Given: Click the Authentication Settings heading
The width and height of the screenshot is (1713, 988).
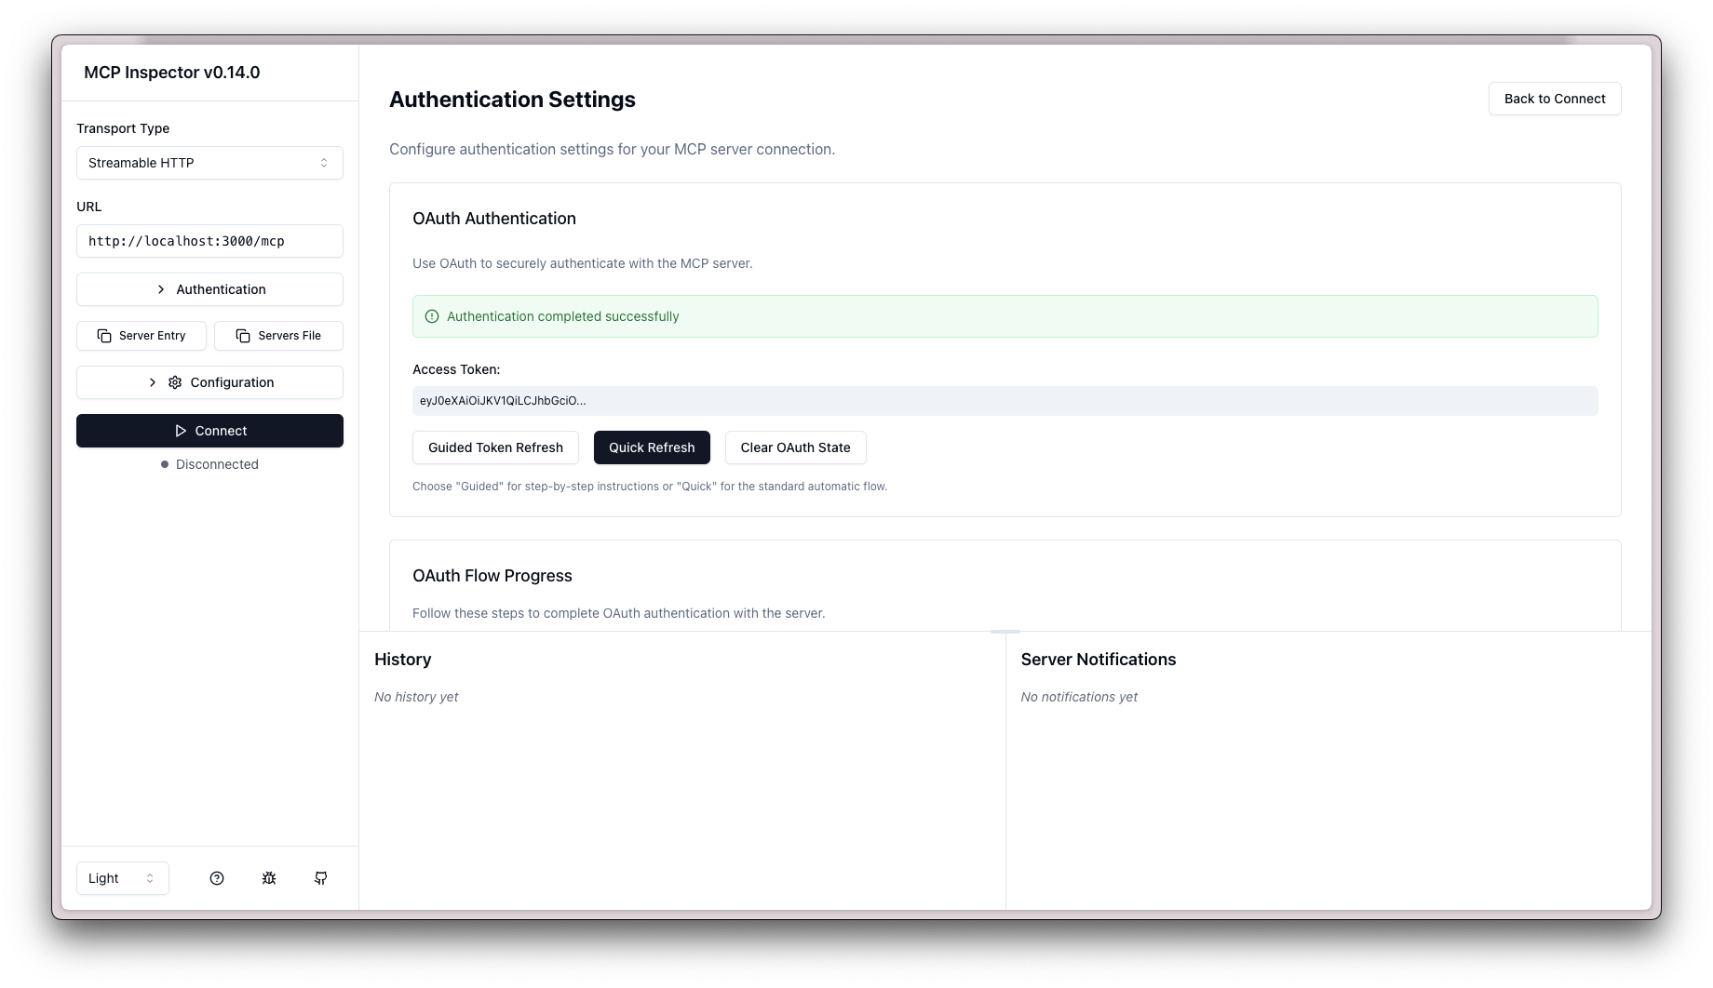Looking at the screenshot, I should pyautogui.click(x=512, y=100).
